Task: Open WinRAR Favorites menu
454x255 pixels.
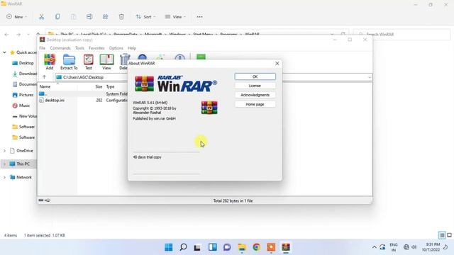Action: [x=96, y=48]
